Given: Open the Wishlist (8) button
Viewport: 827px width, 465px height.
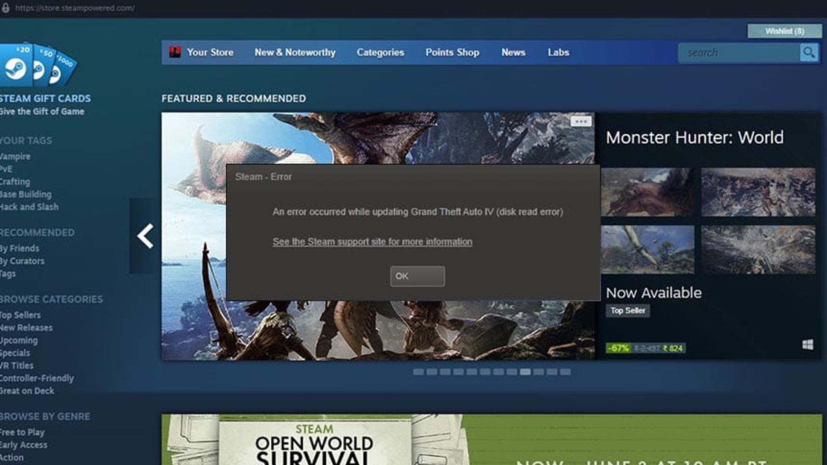Looking at the screenshot, I should (x=784, y=31).
